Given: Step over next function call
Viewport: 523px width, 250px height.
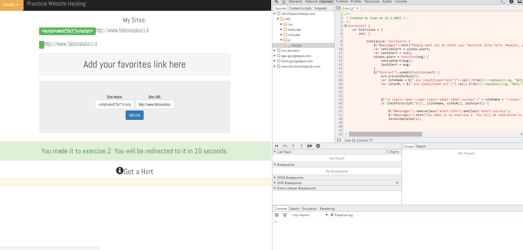Looking at the screenshot, I should 285,146.
